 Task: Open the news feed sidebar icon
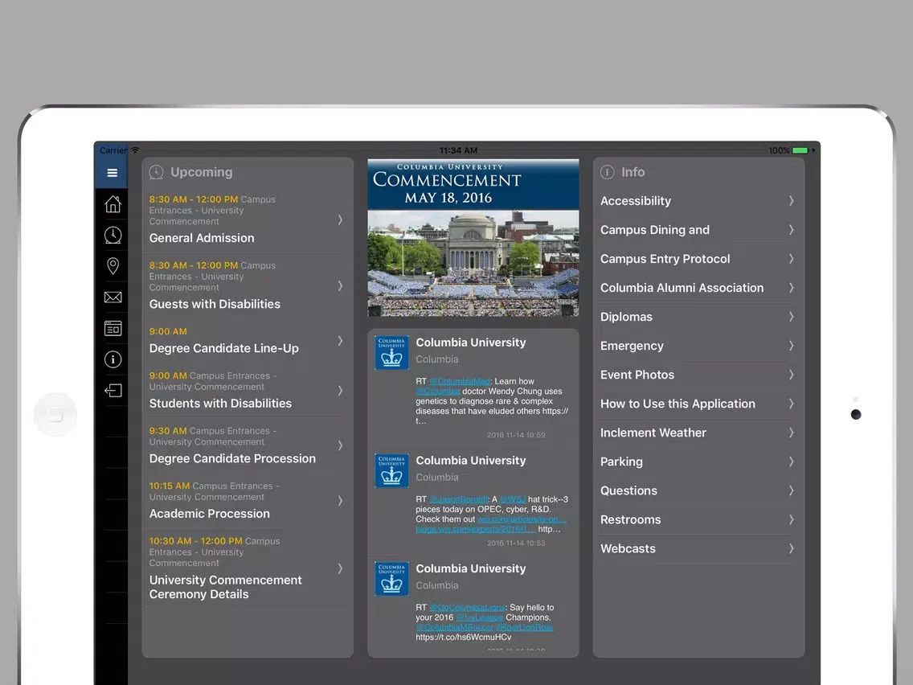click(113, 329)
